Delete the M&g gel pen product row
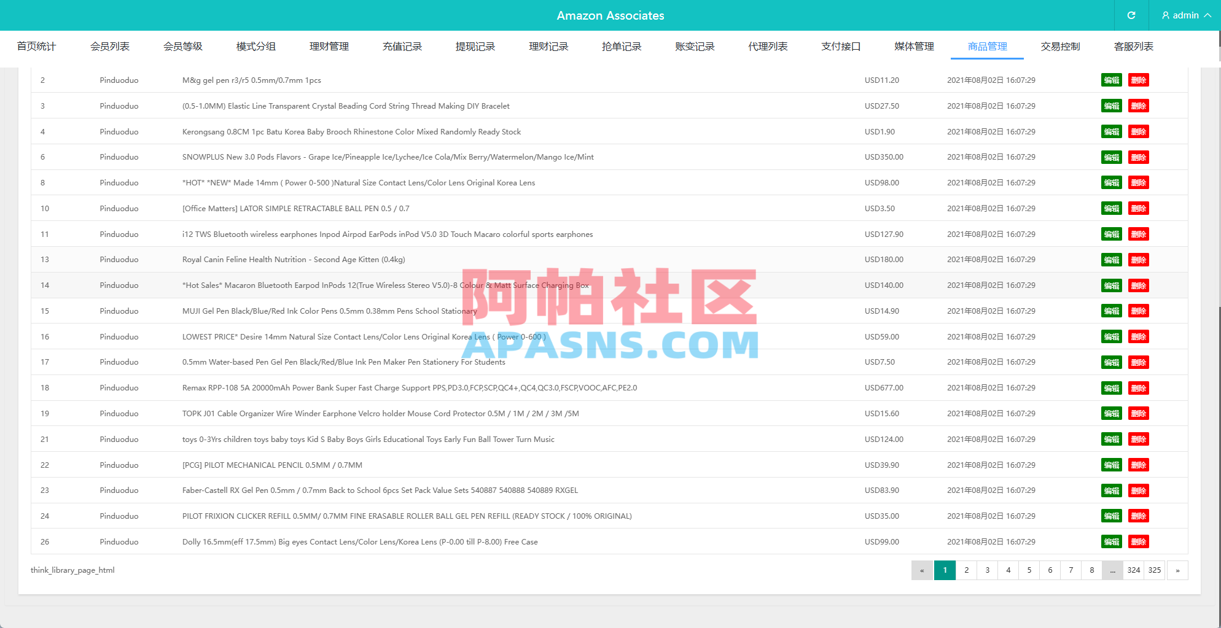 [x=1138, y=80]
